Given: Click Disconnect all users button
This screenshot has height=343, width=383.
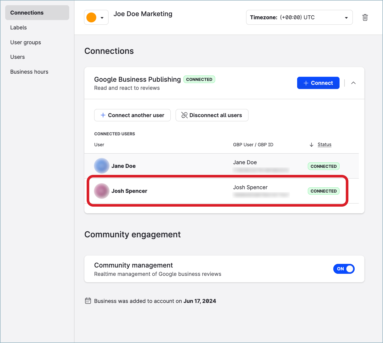Looking at the screenshot, I should 212,115.
